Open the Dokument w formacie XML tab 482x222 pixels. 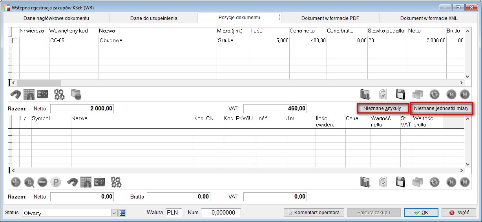(x=429, y=18)
